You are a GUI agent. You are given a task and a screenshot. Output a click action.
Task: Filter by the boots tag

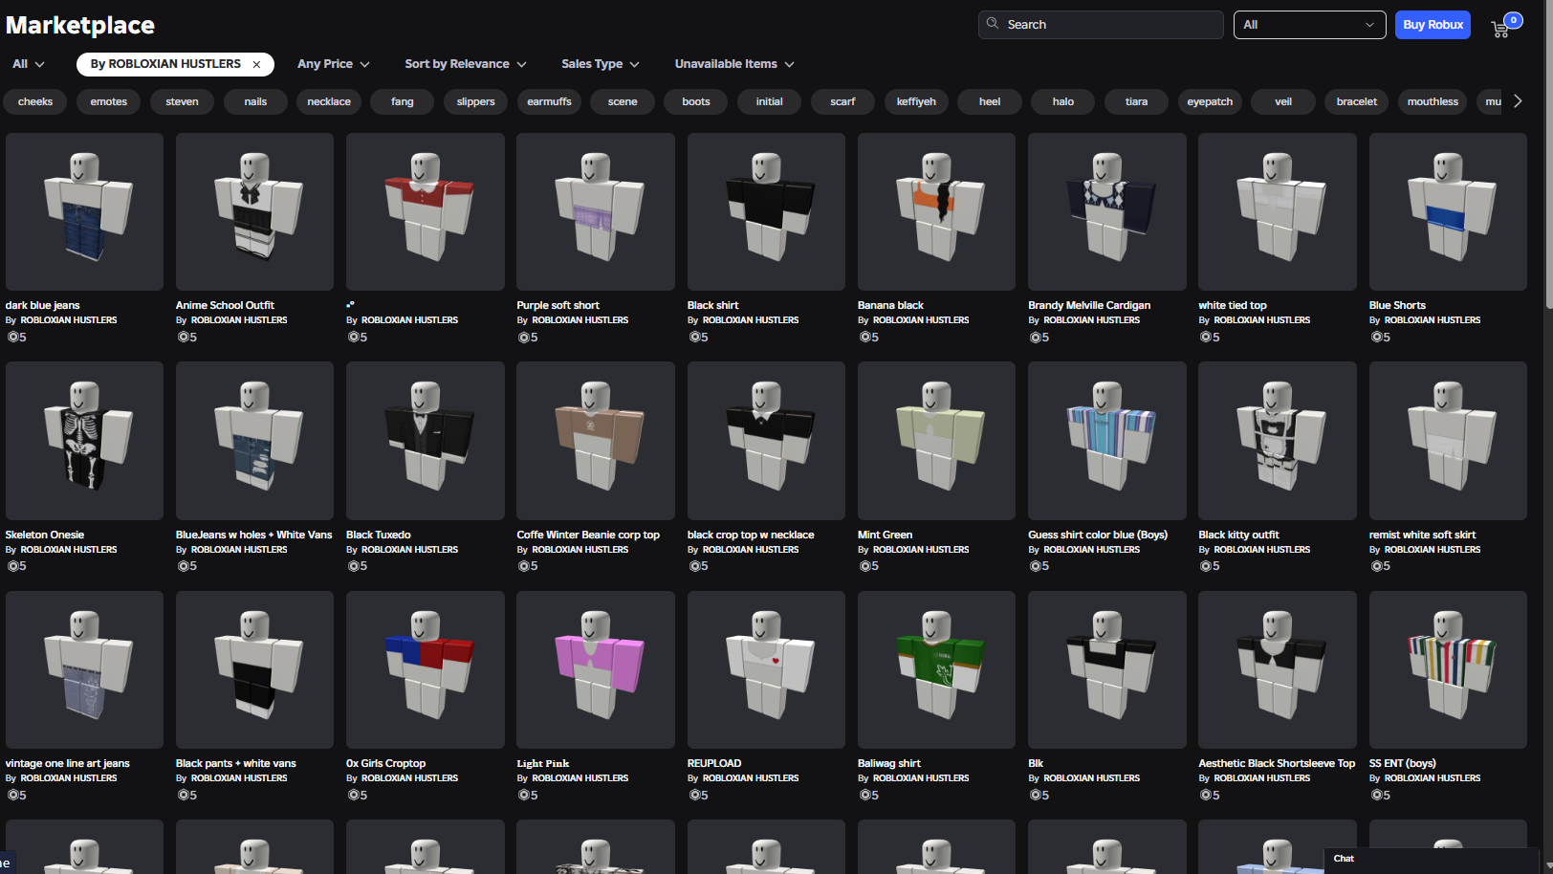pos(696,101)
